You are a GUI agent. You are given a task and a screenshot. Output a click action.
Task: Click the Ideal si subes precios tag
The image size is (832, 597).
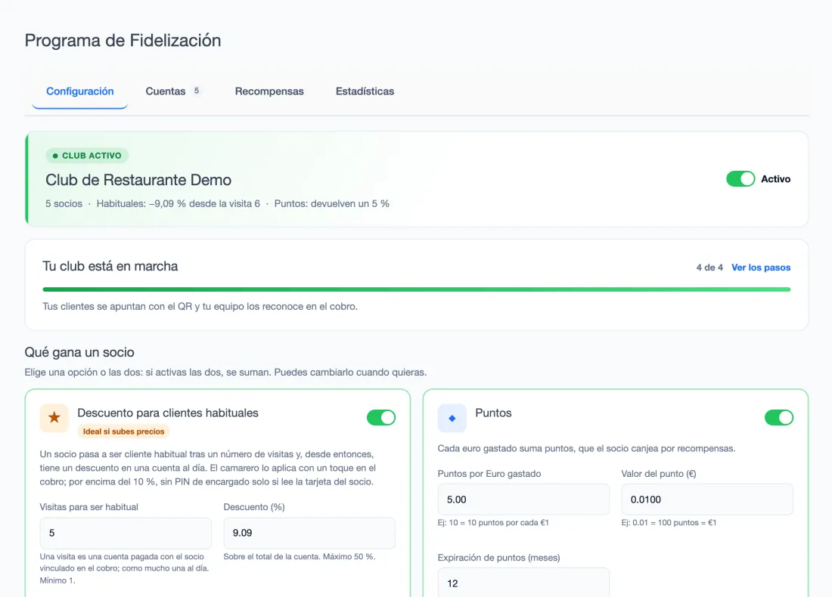pyautogui.click(x=123, y=432)
